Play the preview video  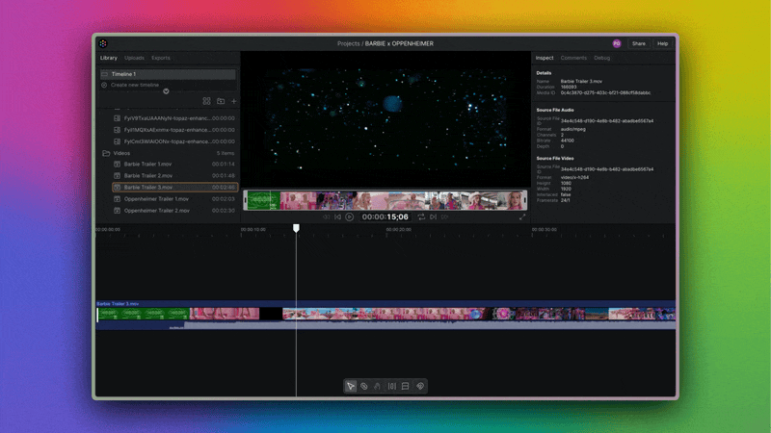click(x=349, y=217)
